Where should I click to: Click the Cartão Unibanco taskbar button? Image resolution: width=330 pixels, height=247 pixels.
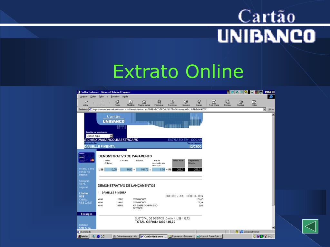pyautogui.click(x=154, y=236)
